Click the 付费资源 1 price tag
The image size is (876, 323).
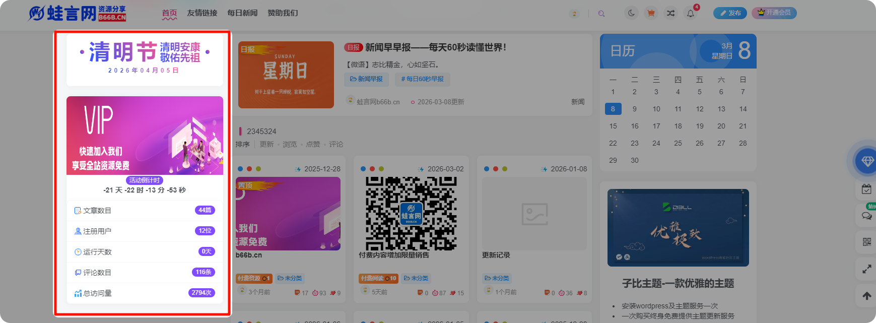click(x=253, y=278)
